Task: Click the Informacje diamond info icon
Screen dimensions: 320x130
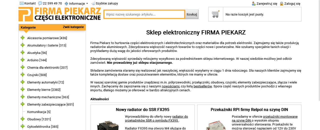Action: coord(66,3)
